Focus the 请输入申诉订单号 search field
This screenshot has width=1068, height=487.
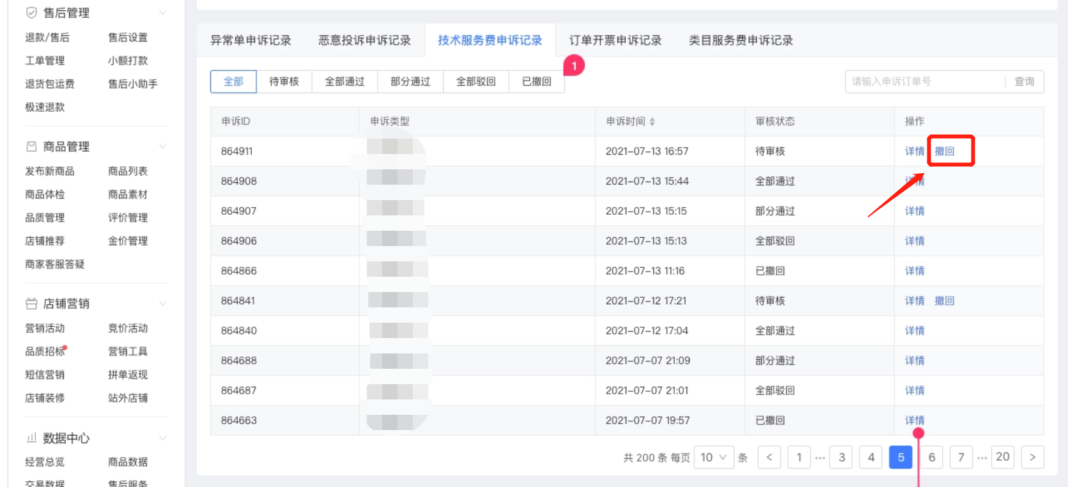[925, 82]
